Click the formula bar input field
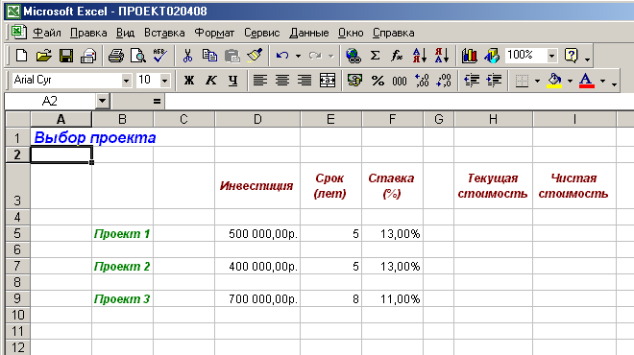This screenshot has width=634, height=355. pos(400,102)
